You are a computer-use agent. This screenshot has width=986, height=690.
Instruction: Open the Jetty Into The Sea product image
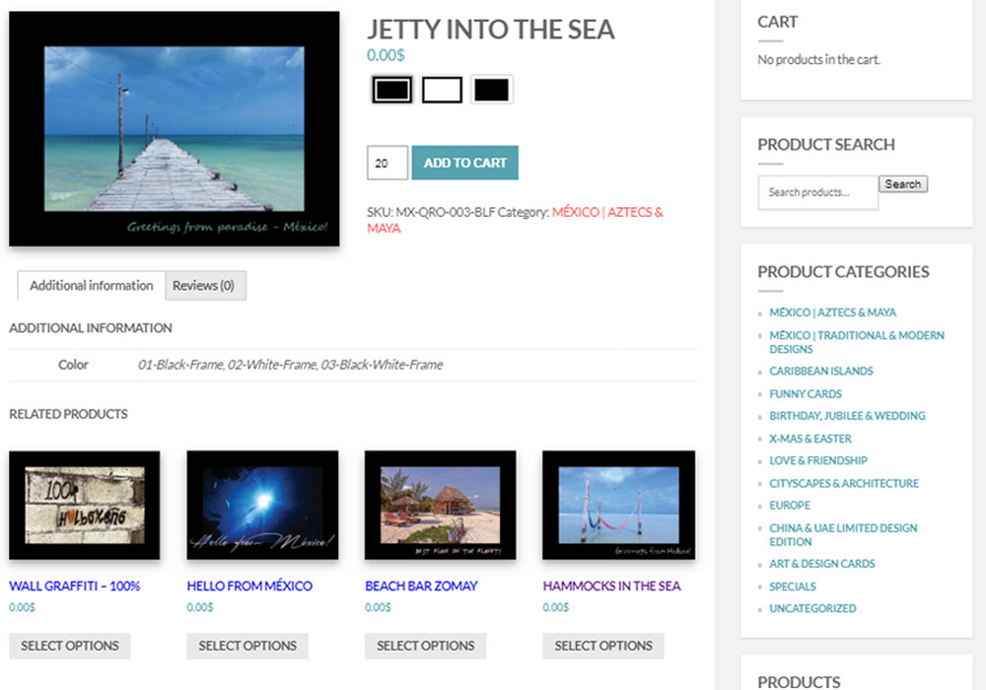click(175, 129)
